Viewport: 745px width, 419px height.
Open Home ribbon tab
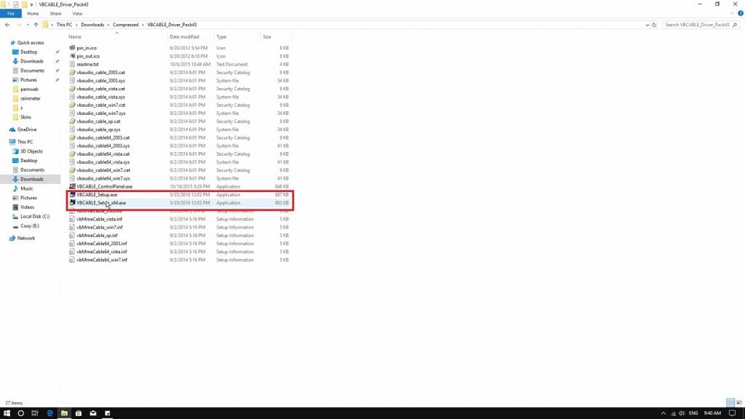(x=33, y=14)
